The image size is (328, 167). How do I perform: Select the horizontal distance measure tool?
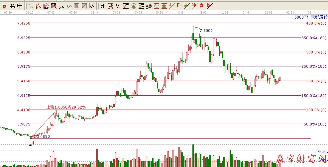pyautogui.click(x=20, y=6)
